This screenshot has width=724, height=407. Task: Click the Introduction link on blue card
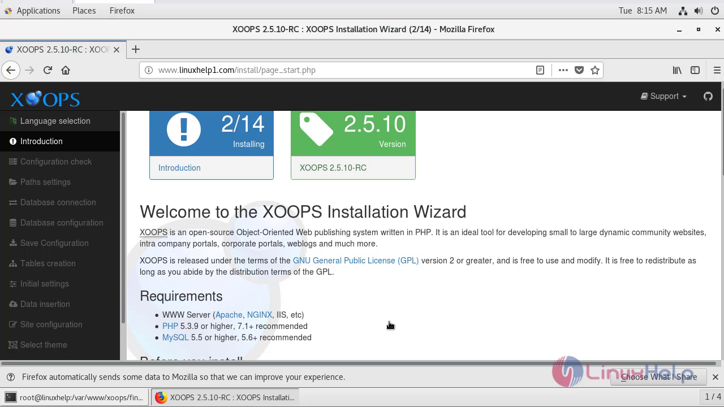(179, 168)
